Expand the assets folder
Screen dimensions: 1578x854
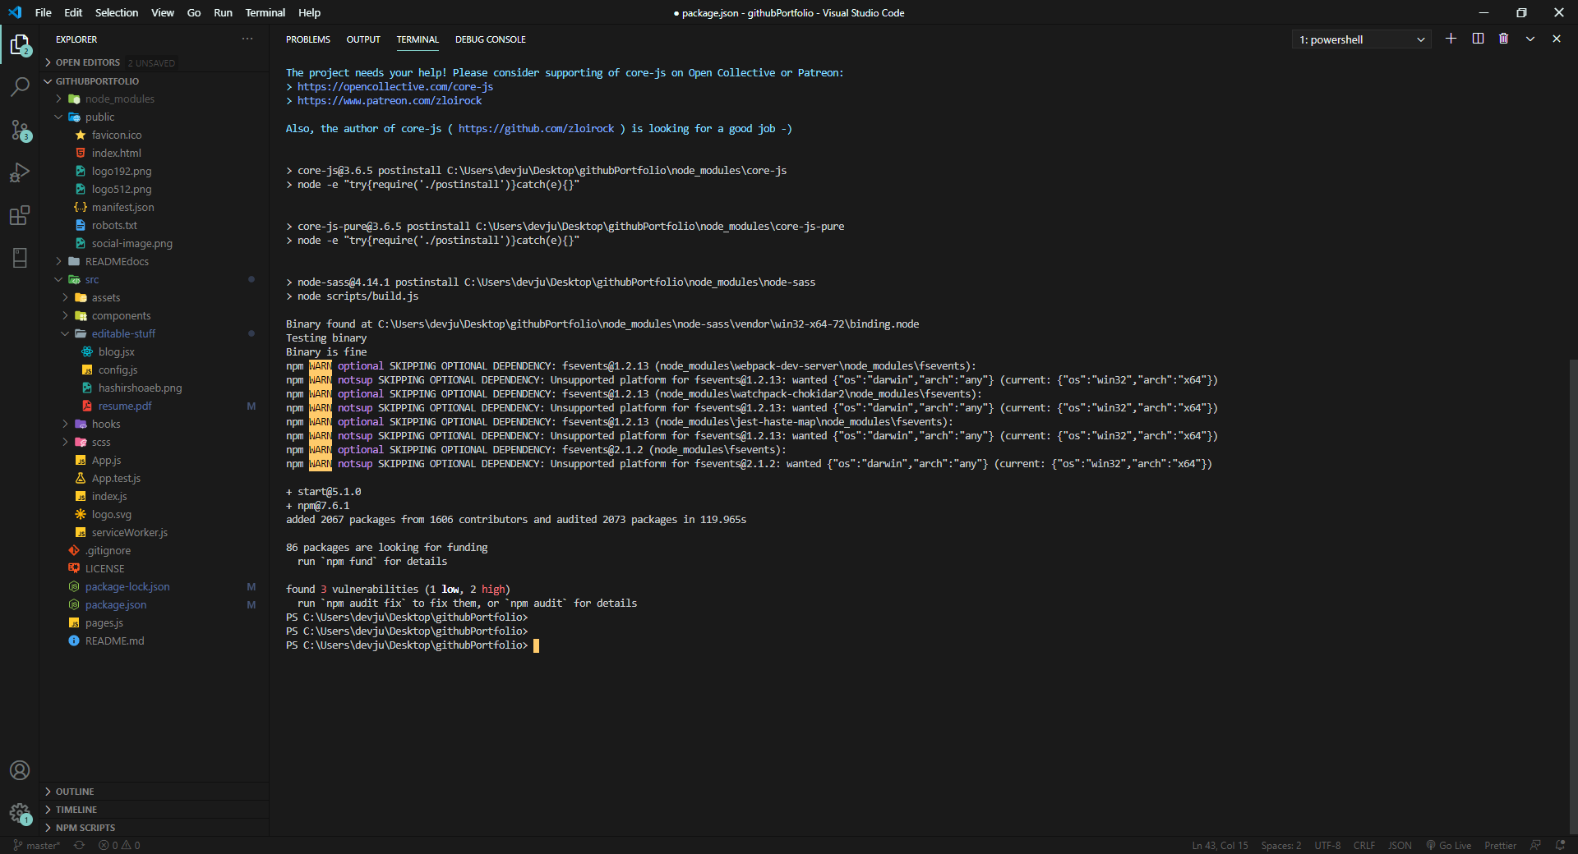click(155, 297)
